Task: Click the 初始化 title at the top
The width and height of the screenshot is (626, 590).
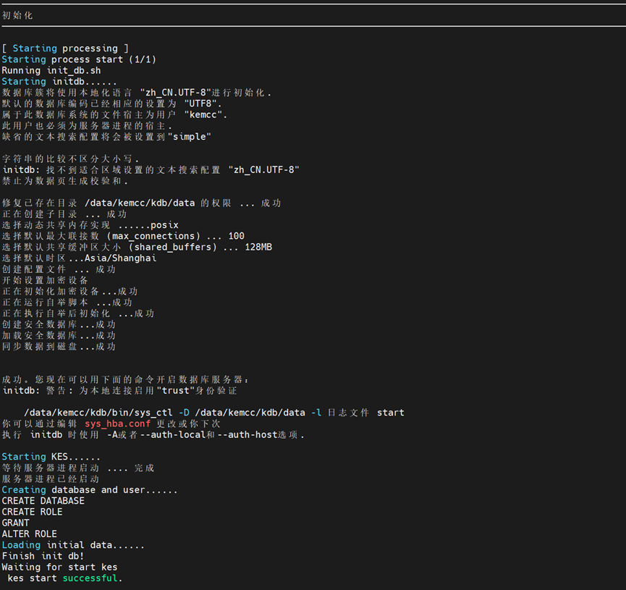Action: [17, 15]
